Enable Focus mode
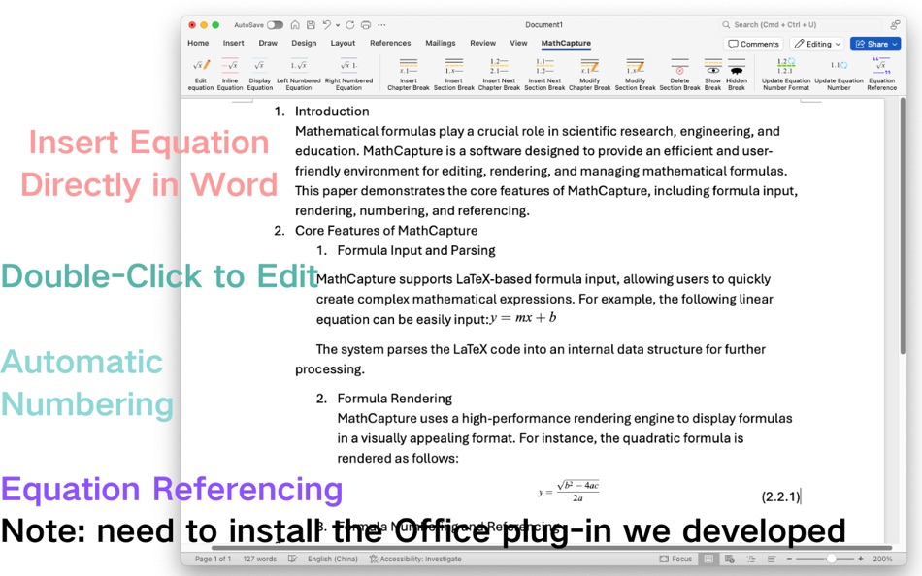 (675, 559)
